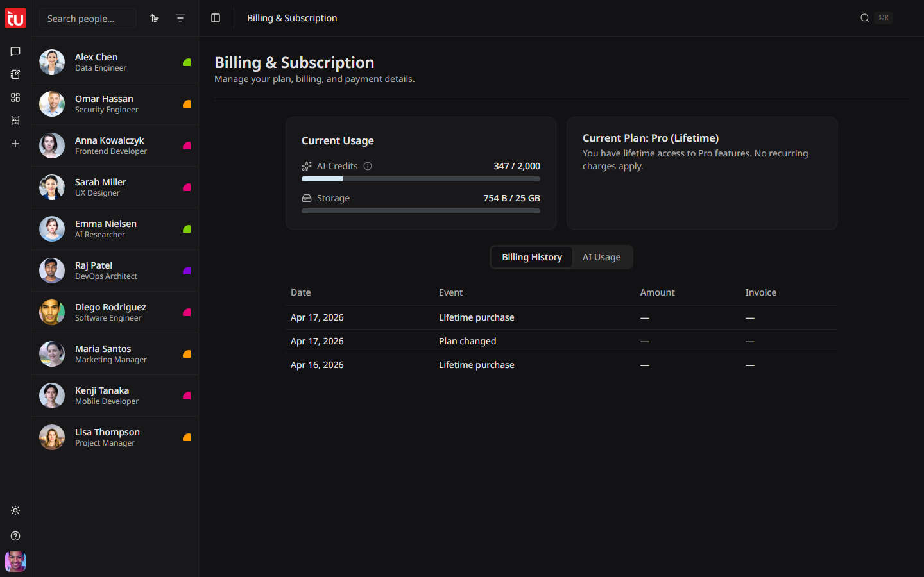This screenshot has width=924, height=577.
Task: Click the 347 / 2,000 credits value
Action: [x=517, y=166]
